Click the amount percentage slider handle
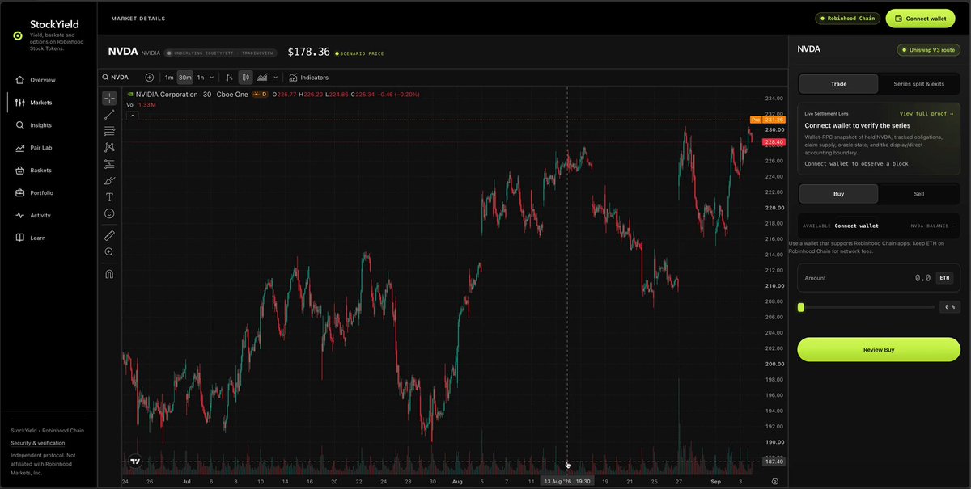Image resolution: width=971 pixels, height=489 pixels. pos(801,307)
